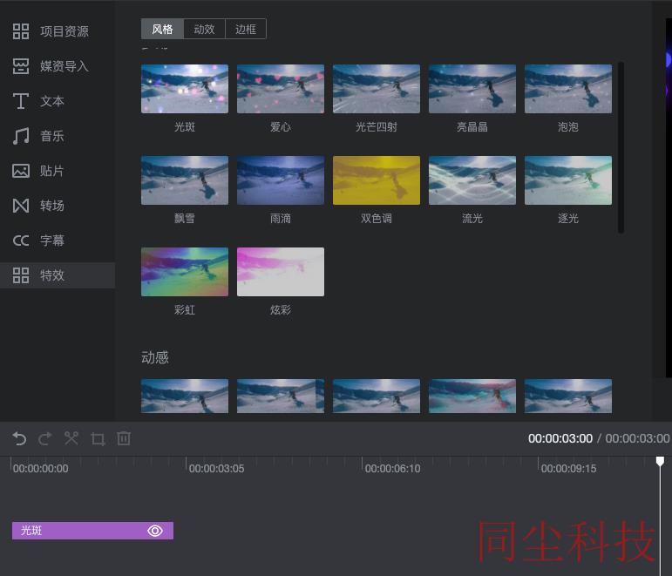Select the 亮晶晶 effect thumbnail

pyautogui.click(x=472, y=89)
